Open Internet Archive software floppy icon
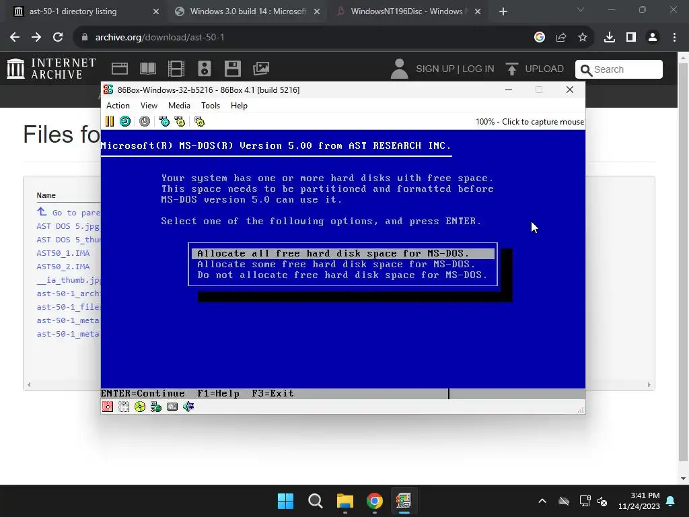689x517 pixels. [232, 69]
